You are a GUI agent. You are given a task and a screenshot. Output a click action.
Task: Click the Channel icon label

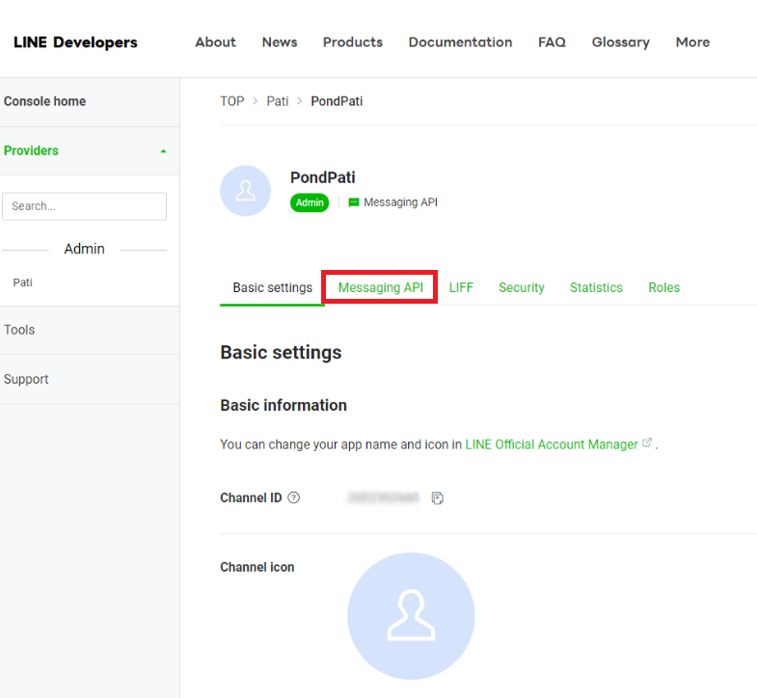coord(257,567)
